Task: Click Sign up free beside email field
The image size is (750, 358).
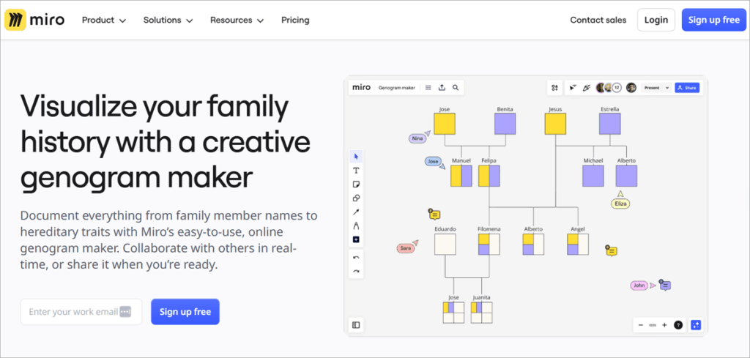Action: 185,312
